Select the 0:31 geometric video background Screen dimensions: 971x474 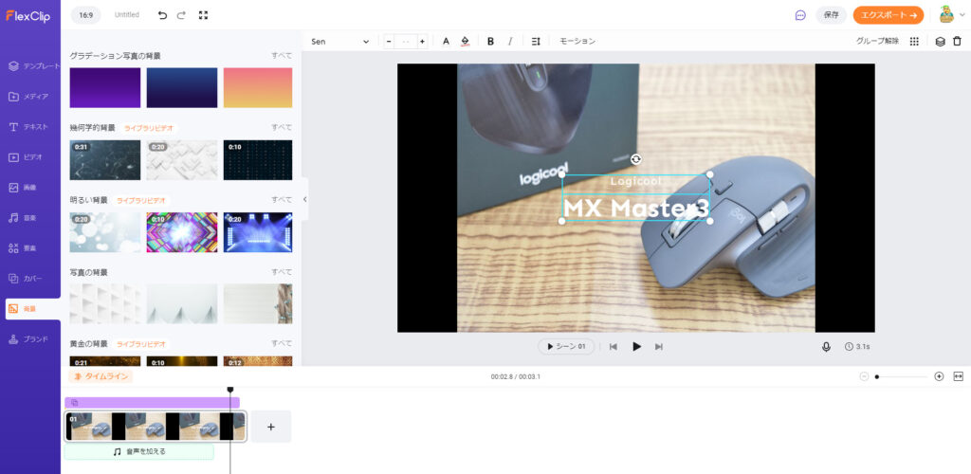[x=104, y=159]
